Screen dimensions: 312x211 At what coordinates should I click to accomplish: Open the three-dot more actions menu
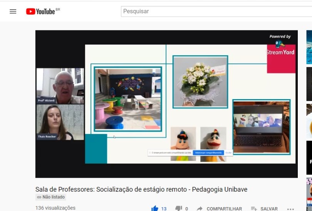[x=290, y=209]
